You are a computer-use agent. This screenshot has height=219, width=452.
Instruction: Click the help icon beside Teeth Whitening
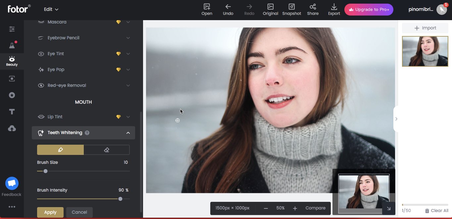[x=87, y=133]
